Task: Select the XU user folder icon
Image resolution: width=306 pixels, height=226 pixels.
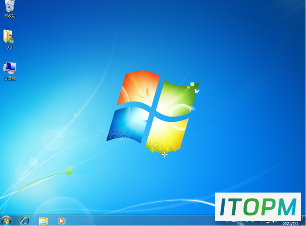Action: pyautogui.click(x=9, y=39)
